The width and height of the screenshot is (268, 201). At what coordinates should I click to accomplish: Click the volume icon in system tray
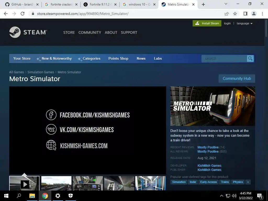(234, 196)
